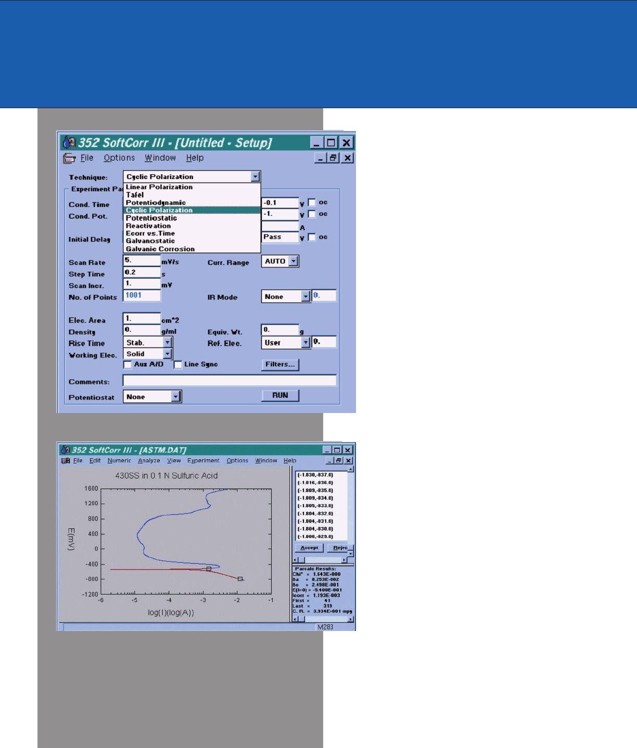Open the Experiment menu in ASTM.DAT window
Image resolution: width=637 pixels, height=748 pixels.
point(203,460)
